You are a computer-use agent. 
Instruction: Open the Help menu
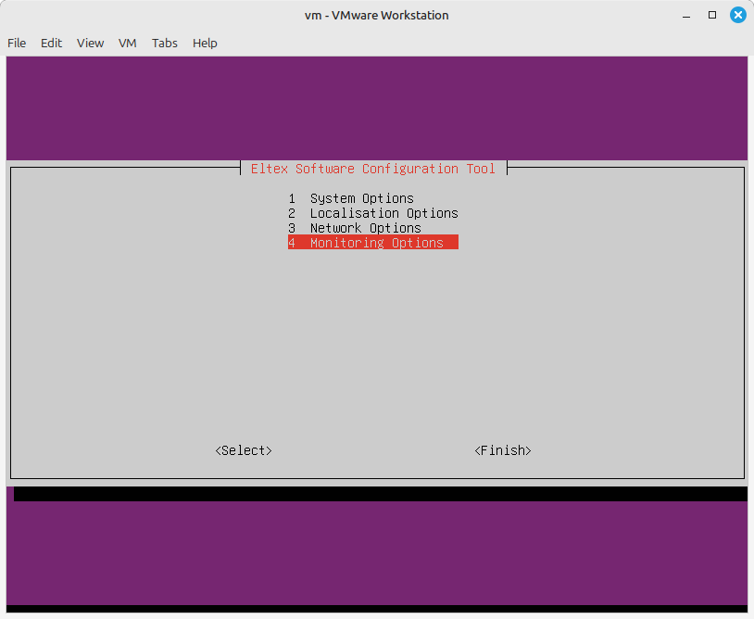pos(205,44)
